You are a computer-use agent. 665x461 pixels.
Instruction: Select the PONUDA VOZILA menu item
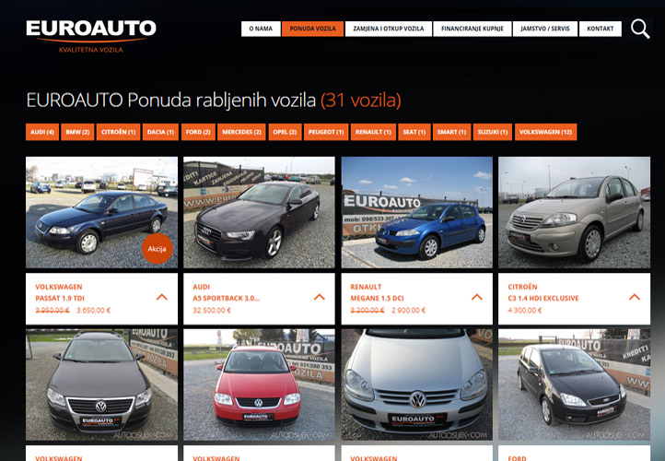click(312, 29)
